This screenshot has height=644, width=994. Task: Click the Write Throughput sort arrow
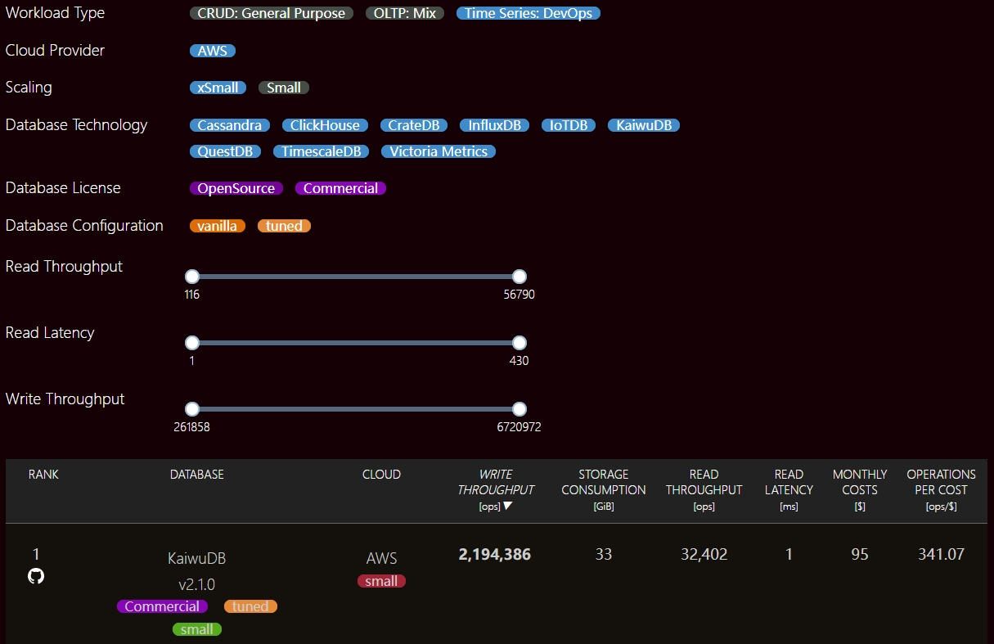[508, 506]
